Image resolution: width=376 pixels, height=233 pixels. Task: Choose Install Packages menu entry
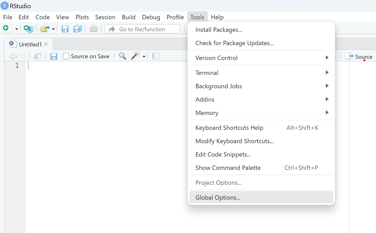[219, 30]
